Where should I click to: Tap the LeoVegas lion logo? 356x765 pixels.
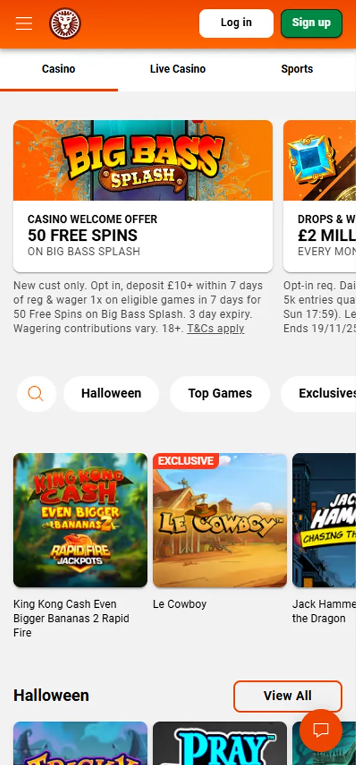(x=65, y=24)
